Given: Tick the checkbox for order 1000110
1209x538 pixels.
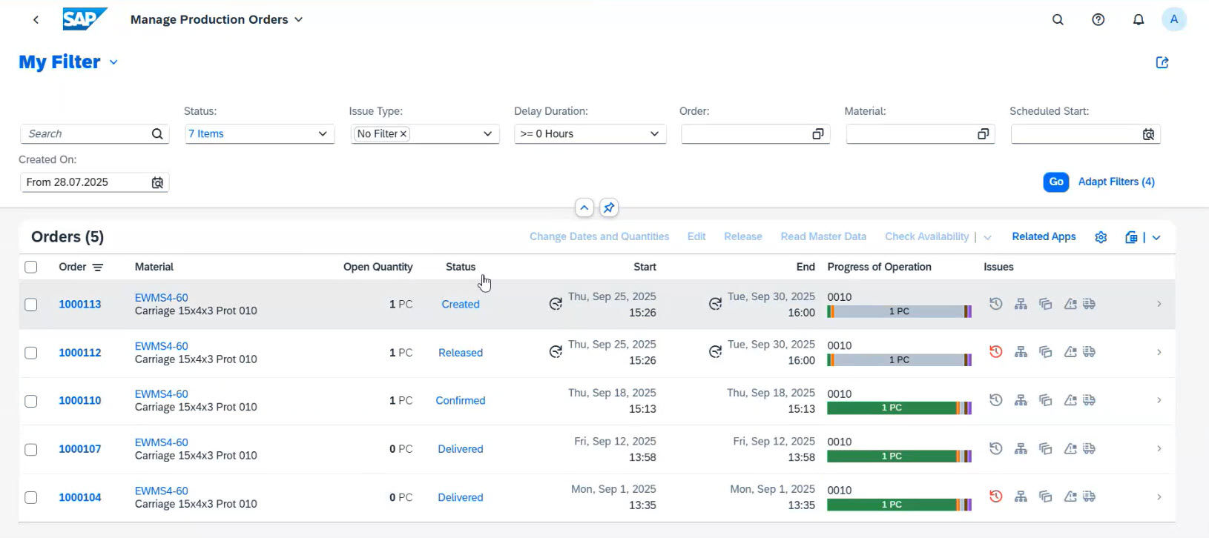Looking at the screenshot, I should click(x=31, y=401).
